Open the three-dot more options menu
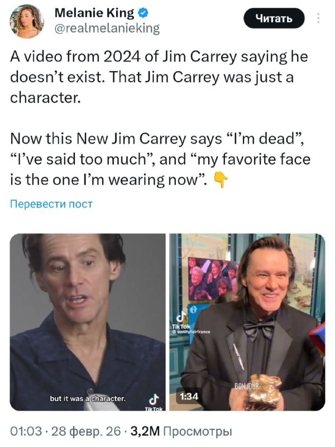 [318, 18]
